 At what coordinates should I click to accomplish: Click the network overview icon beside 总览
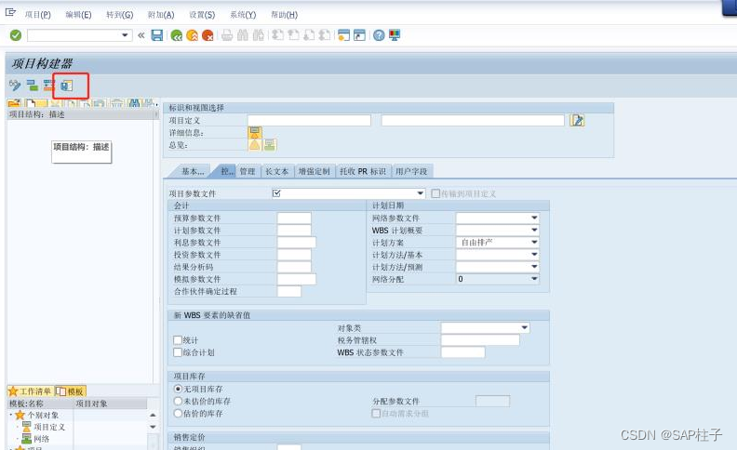pos(270,145)
